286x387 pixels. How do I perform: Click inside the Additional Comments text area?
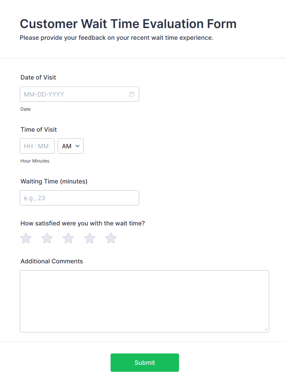pos(144,301)
